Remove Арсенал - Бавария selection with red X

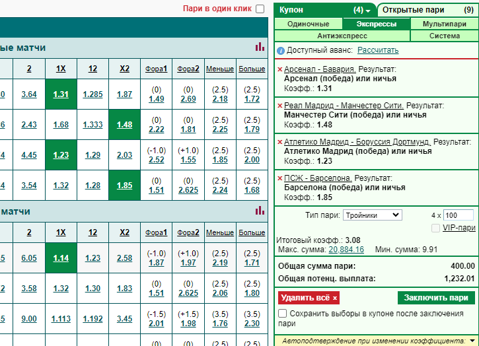(279, 69)
